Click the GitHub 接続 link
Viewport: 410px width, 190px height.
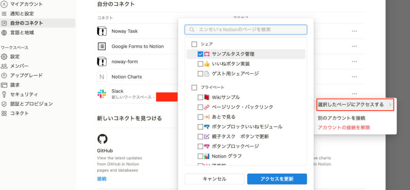101,179
